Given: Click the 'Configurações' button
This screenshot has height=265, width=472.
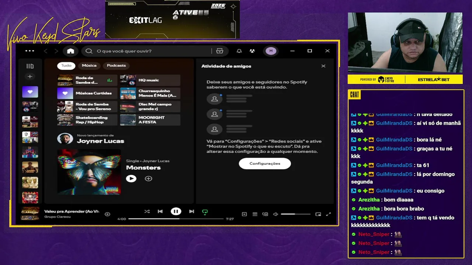Looking at the screenshot, I should [x=265, y=163].
